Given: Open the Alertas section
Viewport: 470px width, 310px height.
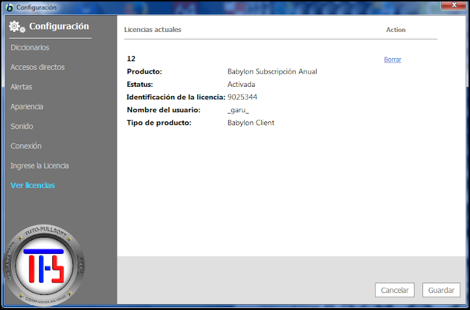Looking at the screenshot, I should [x=22, y=87].
